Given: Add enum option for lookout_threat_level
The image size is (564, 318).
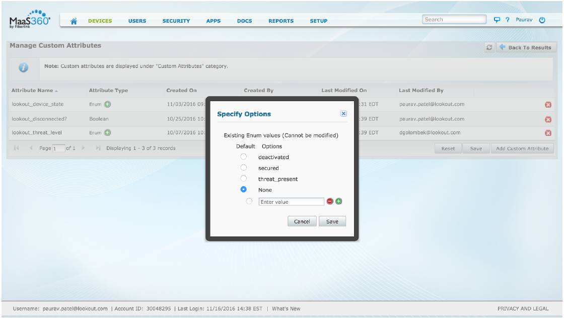Looking at the screenshot, I should click(108, 133).
